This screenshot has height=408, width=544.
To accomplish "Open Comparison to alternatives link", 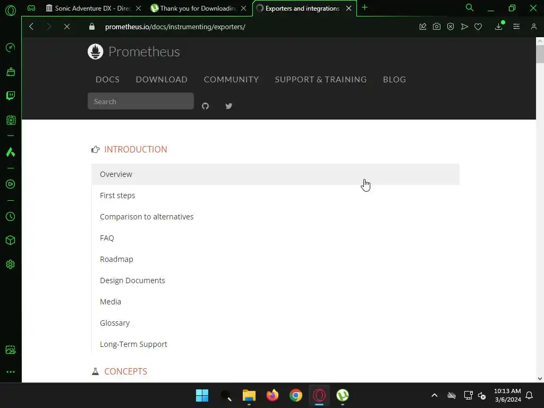I will (276, 217).
